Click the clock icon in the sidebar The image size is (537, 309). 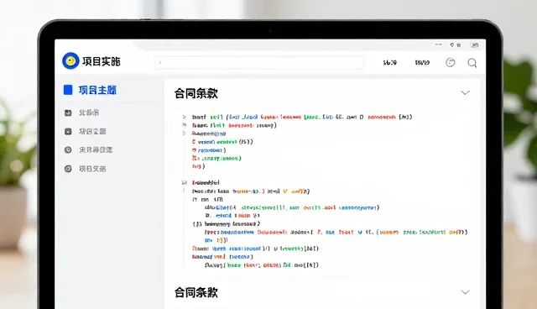[x=68, y=149]
